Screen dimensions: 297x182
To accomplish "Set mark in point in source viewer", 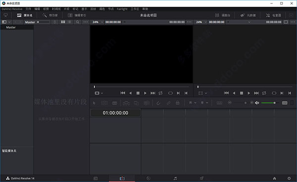I will click(178, 93).
